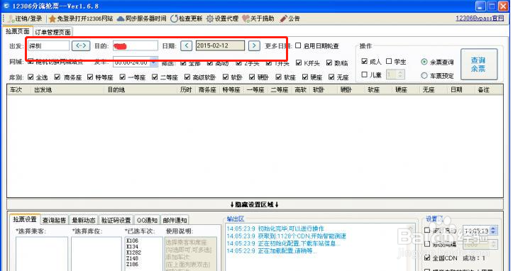Toggle the 无座 seat checkbox
The image size is (518, 271).
click(331, 77)
